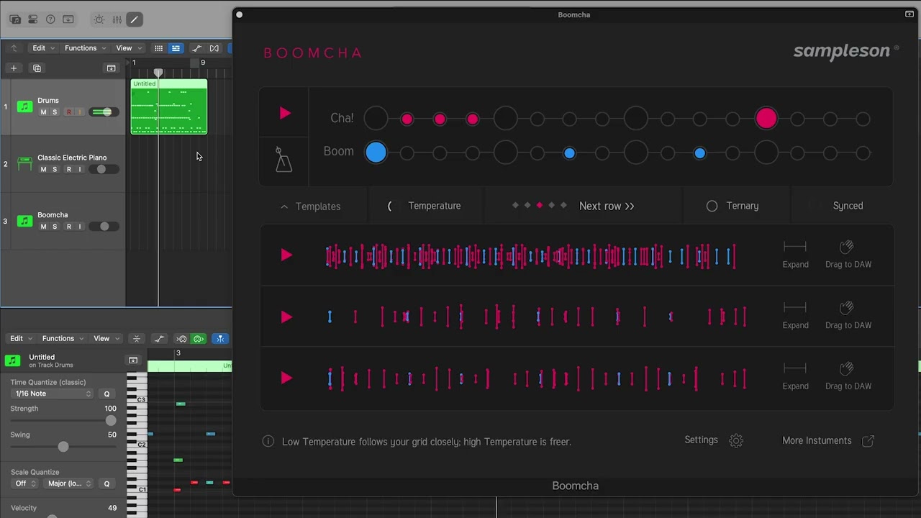Toggle catch playhead icon in piano roll
Viewport: 921px width, 518px height.
[220, 338]
